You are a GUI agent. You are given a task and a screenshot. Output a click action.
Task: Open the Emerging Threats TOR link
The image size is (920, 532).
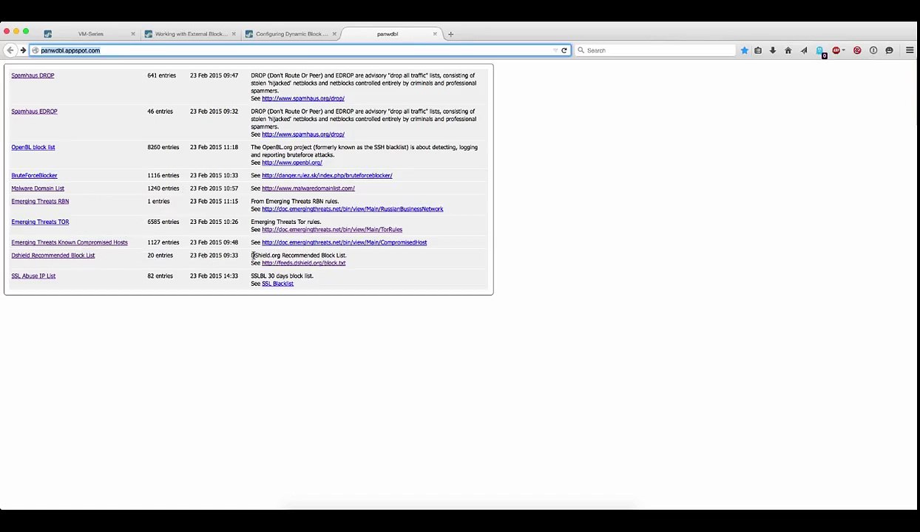[40, 222]
